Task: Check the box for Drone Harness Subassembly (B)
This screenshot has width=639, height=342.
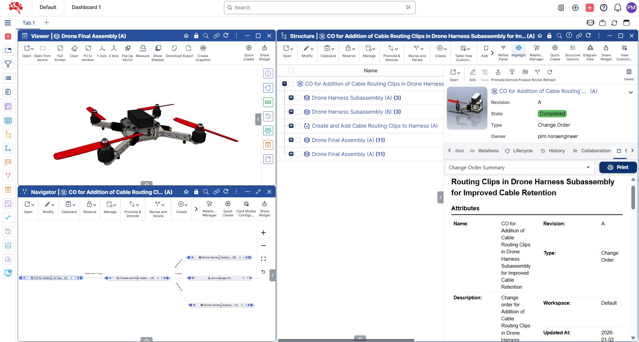Action: click(298, 112)
